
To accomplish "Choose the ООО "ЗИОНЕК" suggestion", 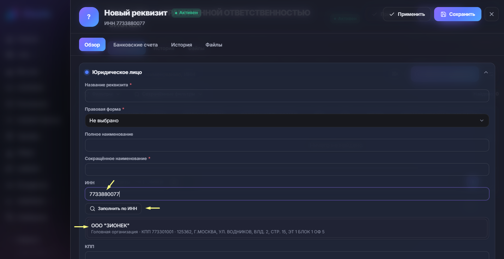I will [287, 228].
